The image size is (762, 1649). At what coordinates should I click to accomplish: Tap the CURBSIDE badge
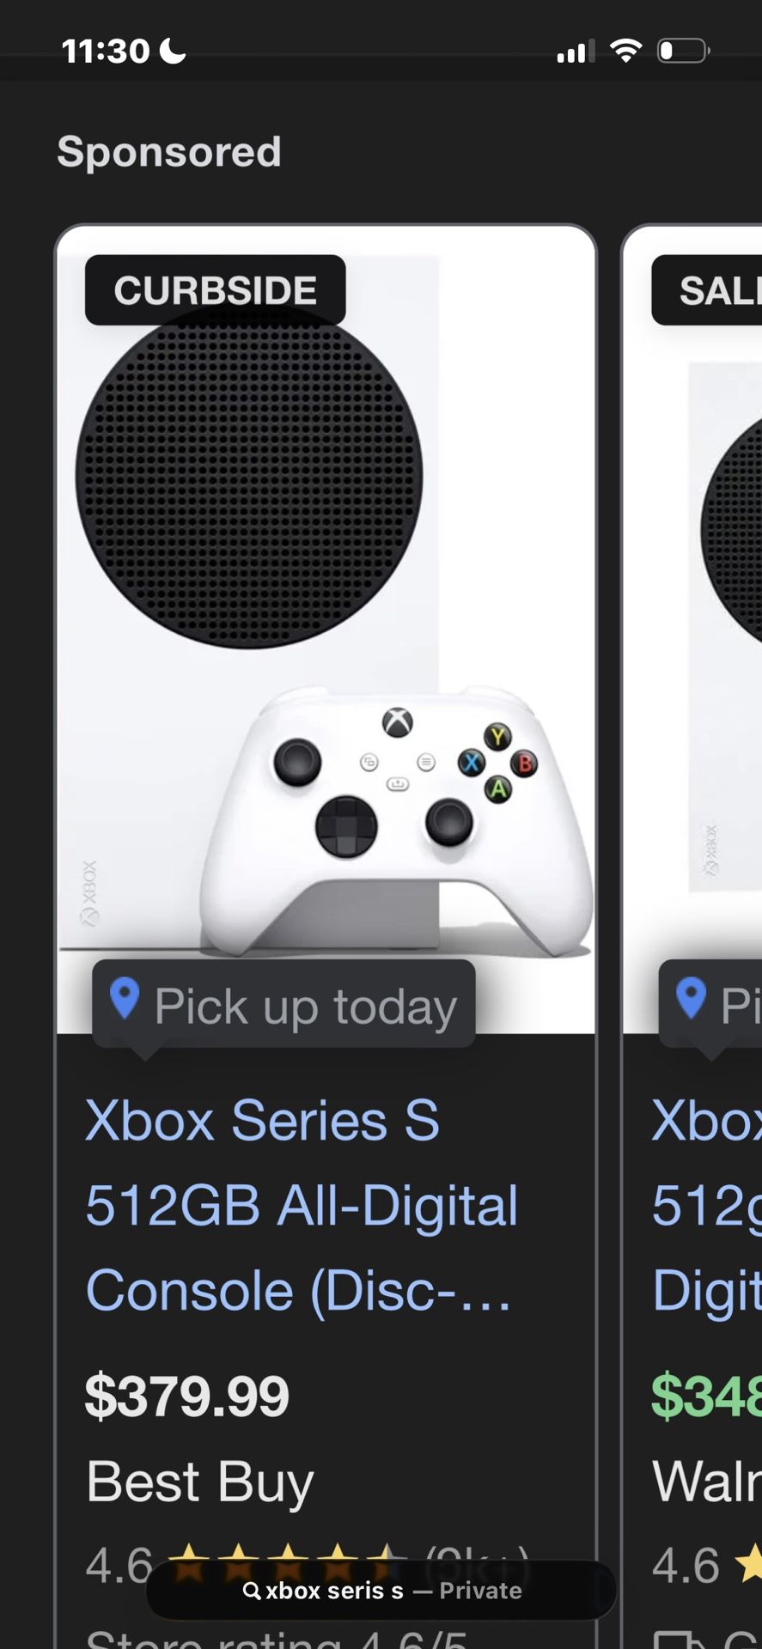(216, 290)
